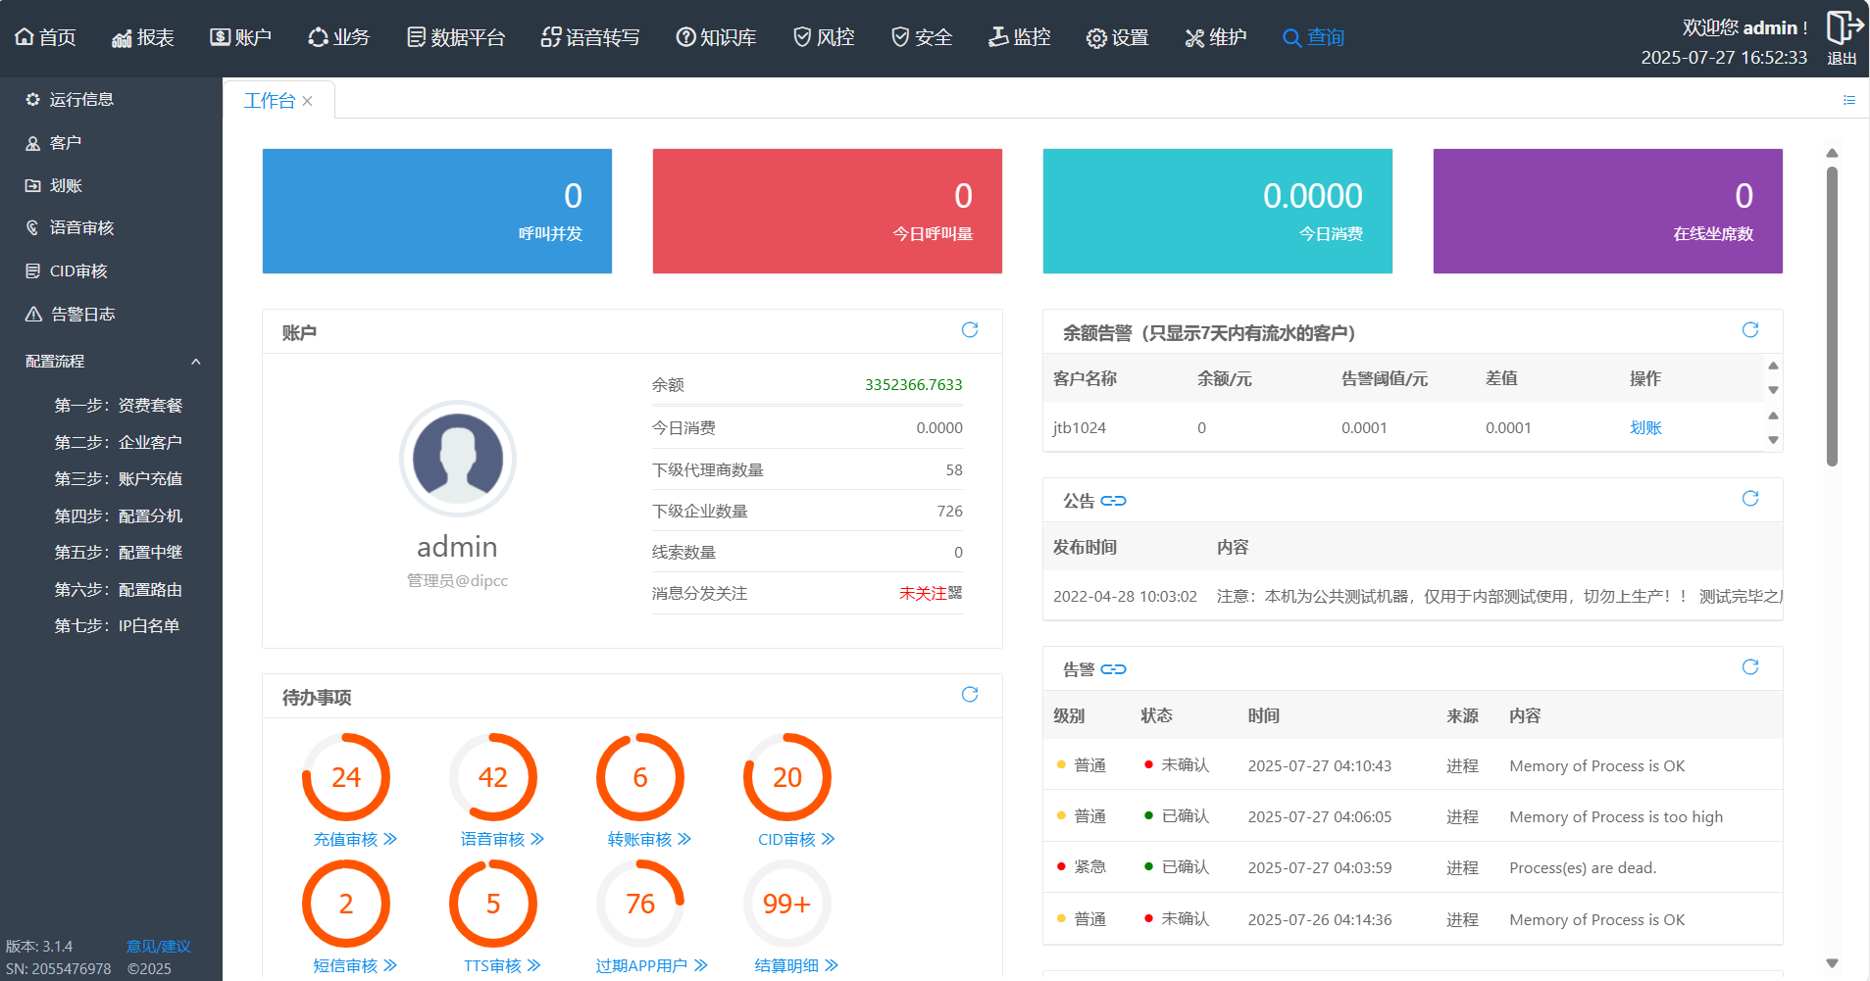Screen dimensions: 1870x981
Task: Click the main page vertical scrollbar
Action: tap(1831, 314)
